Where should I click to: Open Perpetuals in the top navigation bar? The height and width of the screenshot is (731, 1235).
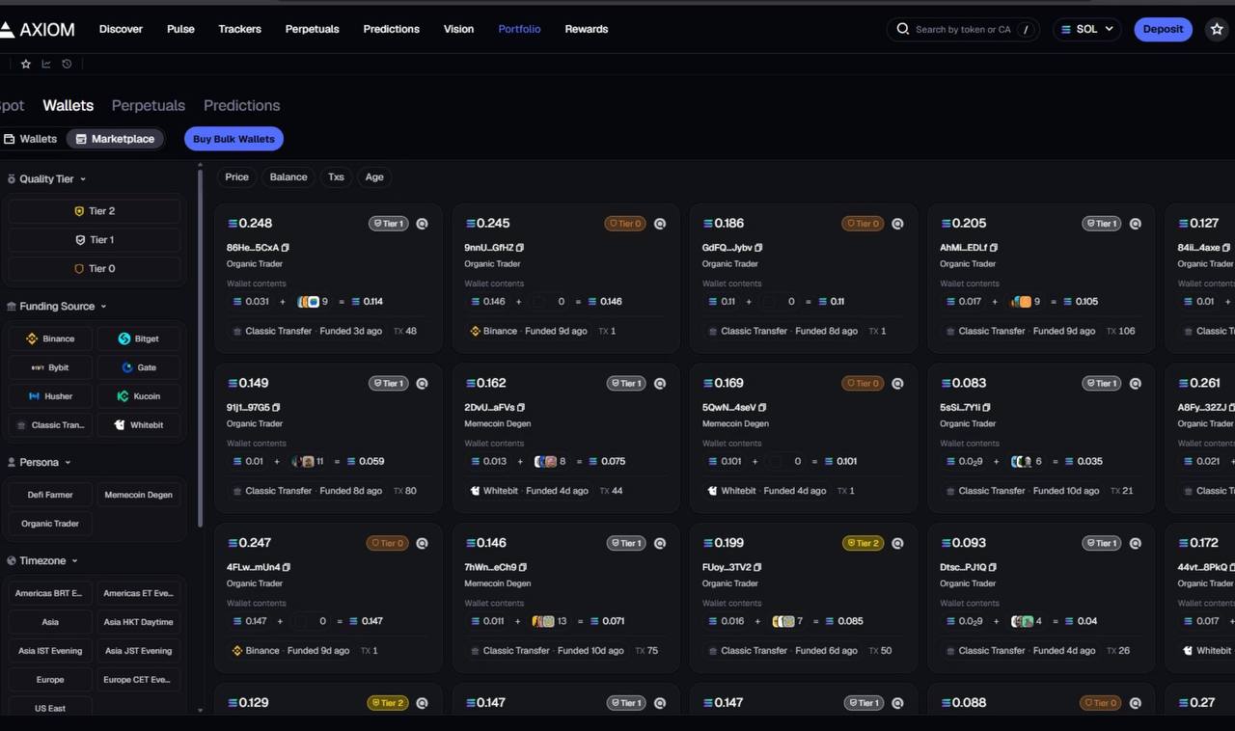pyautogui.click(x=312, y=29)
